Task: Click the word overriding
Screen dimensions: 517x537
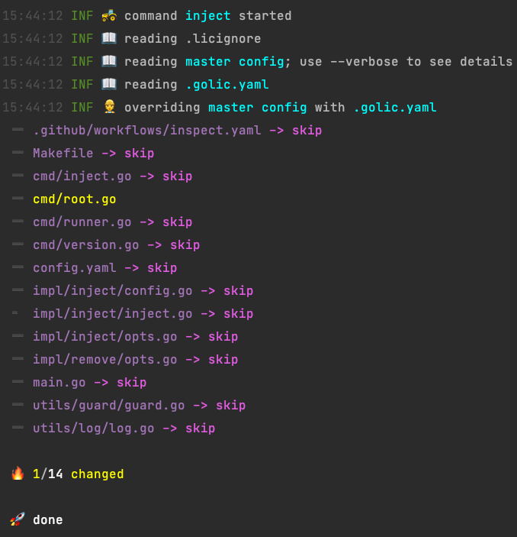Action: [162, 108]
